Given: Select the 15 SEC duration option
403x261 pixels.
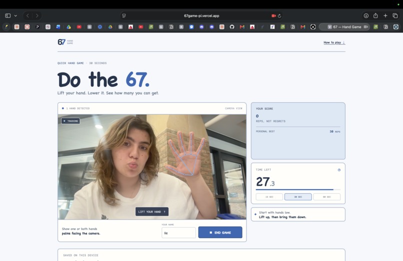Looking at the screenshot, I should click(x=269, y=197).
